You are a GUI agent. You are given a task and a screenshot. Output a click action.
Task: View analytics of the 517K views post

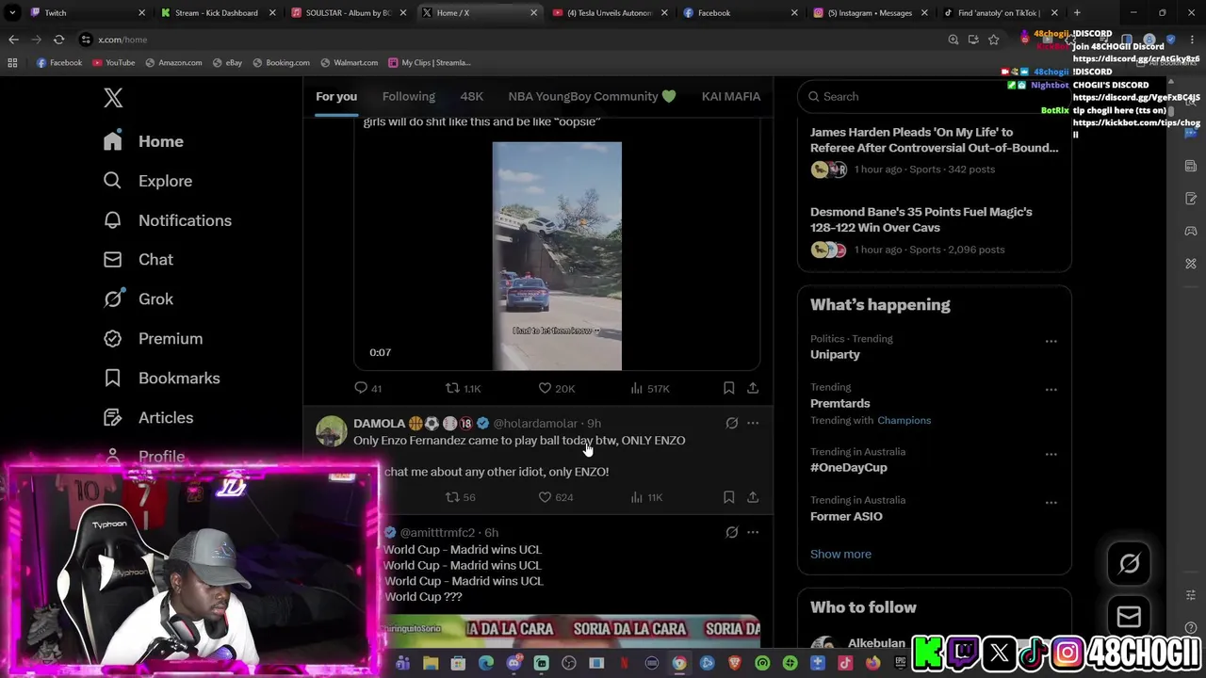pyautogui.click(x=649, y=388)
